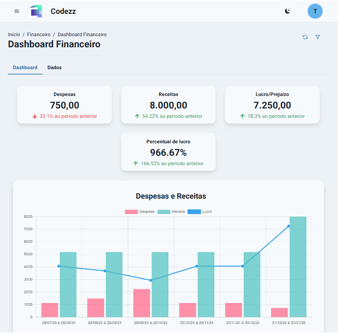Click the red down arrow in Despesas
This screenshot has width=338, height=333.
pos(35,116)
